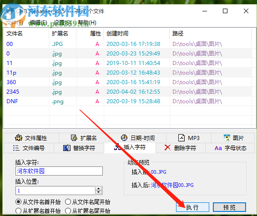Click the File Attributes tab icon
This screenshot has height=216, width=257.
pyautogui.click(x=19, y=138)
